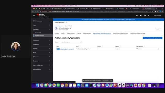Screen dimensions: 165x93
Task: Open Google Chrome from the dock
Action: 144,85
